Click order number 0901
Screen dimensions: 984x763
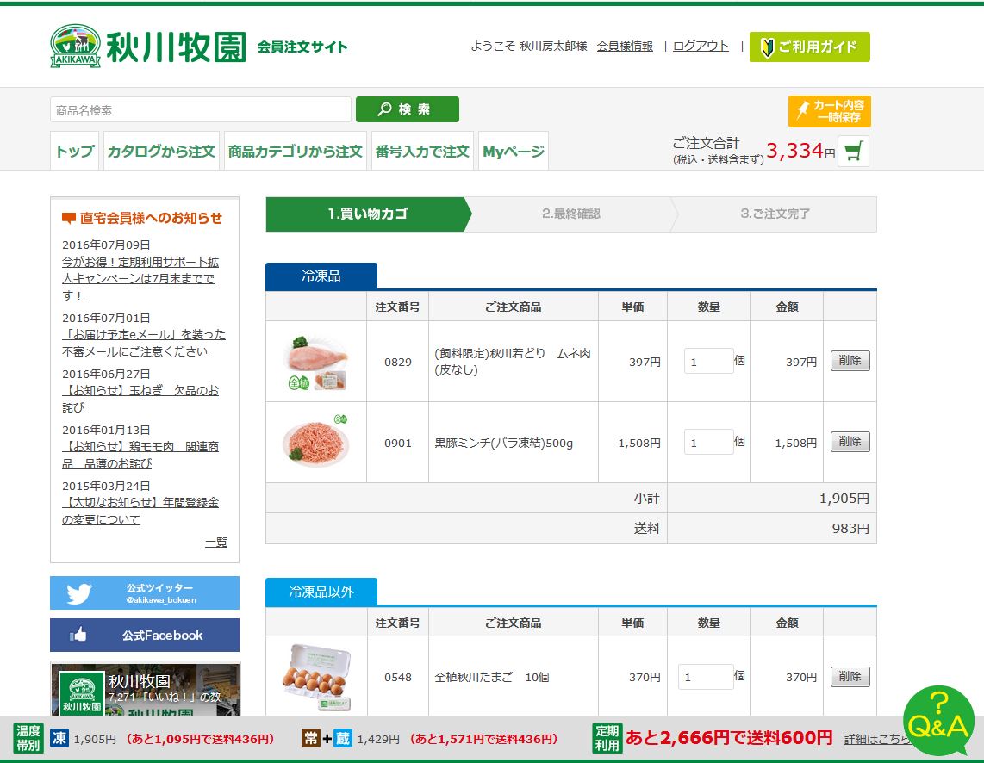(x=398, y=443)
